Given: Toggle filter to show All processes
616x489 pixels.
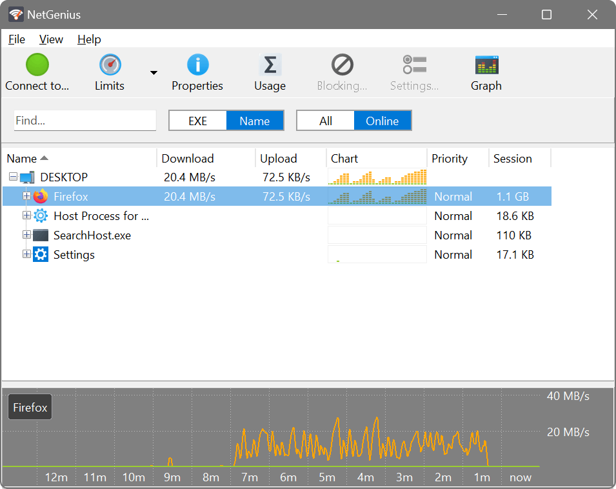Looking at the screenshot, I should pyautogui.click(x=325, y=121).
